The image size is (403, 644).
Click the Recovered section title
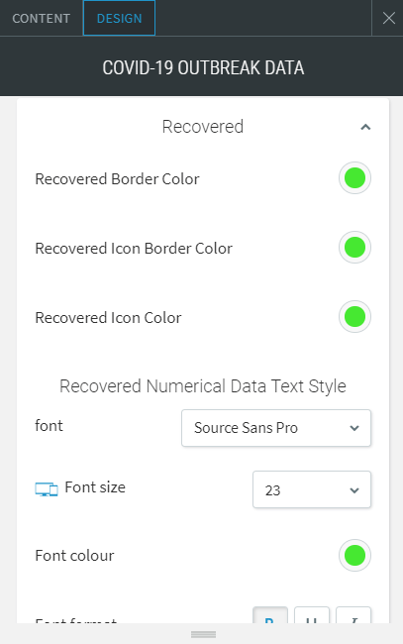pyautogui.click(x=203, y=127)
